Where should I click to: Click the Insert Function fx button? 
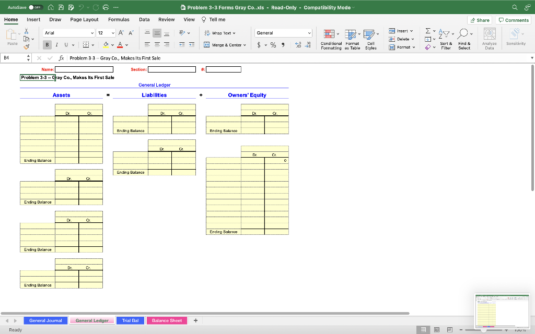pyautogui.click(x=62, y=58)
